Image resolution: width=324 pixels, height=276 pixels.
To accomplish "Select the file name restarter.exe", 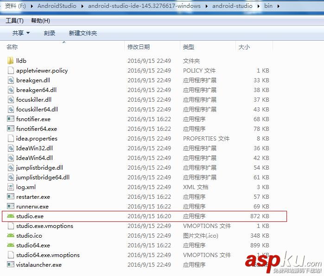I will [33, 196].
